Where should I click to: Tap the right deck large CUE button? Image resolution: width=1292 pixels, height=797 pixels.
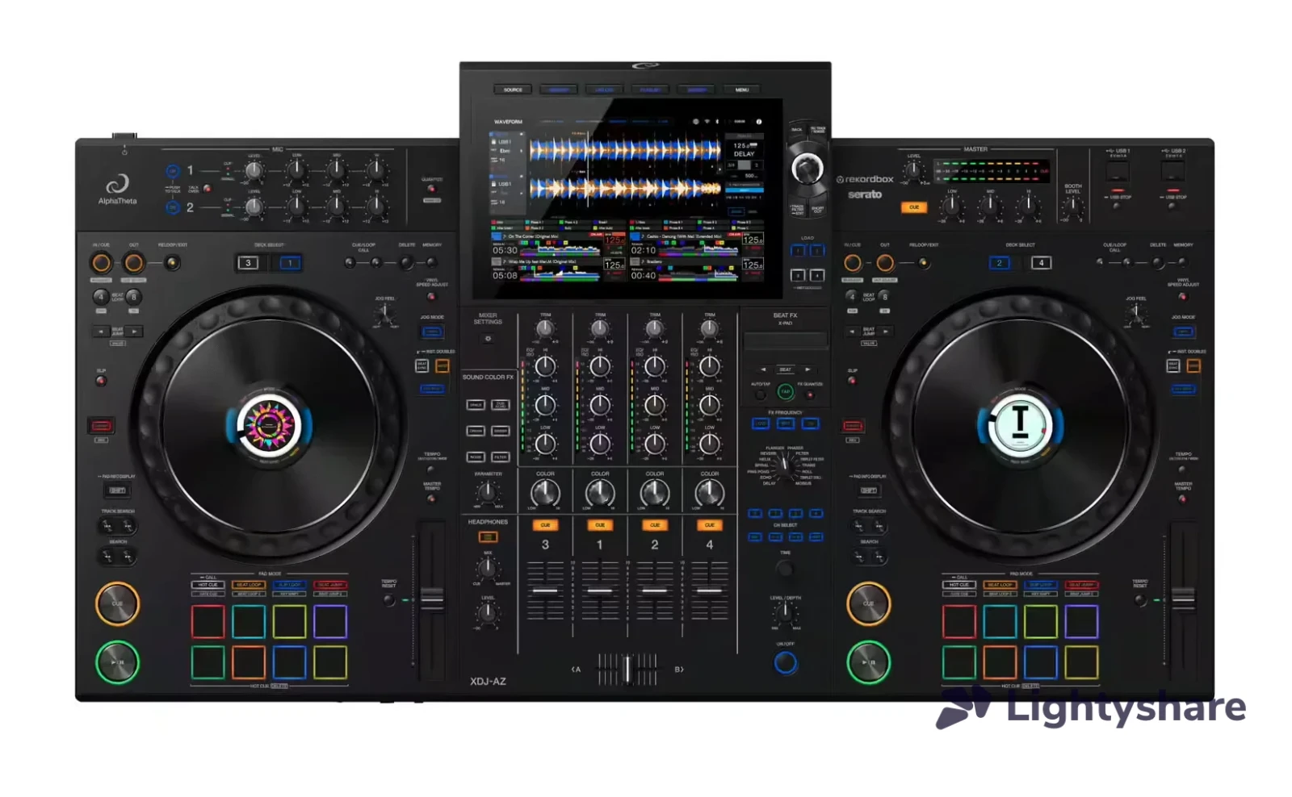[x=868, y=603]
